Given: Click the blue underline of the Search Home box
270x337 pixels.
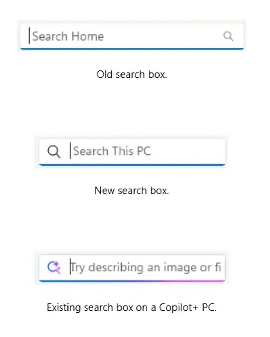Looking at the screenshot, I should click(x=132, y=49).
